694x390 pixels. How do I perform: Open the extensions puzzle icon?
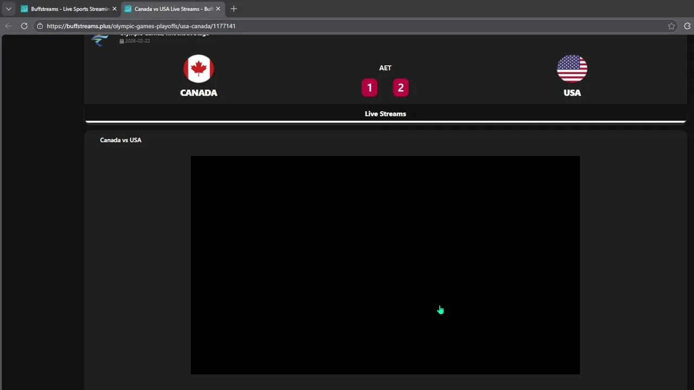coord(687,26)
